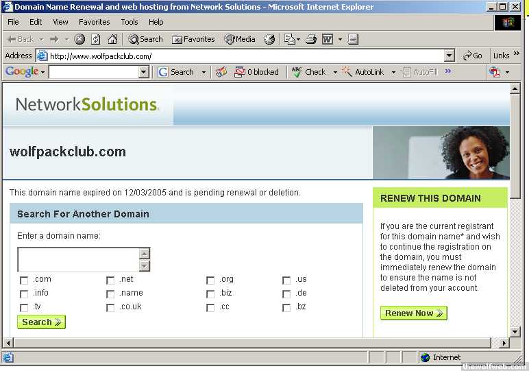This screenshot has width=529, height=371.
Task: Click the History icon in toolbar
Action: click(269, 39)
